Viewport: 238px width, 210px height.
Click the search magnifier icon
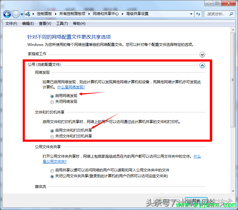point(231,14)
